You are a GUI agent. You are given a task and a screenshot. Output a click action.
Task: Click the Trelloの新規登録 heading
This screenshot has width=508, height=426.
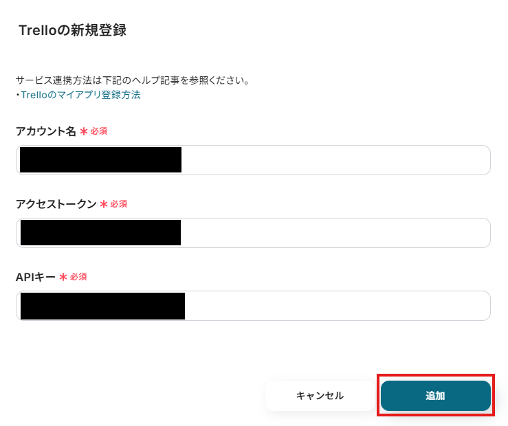[72, 30]
